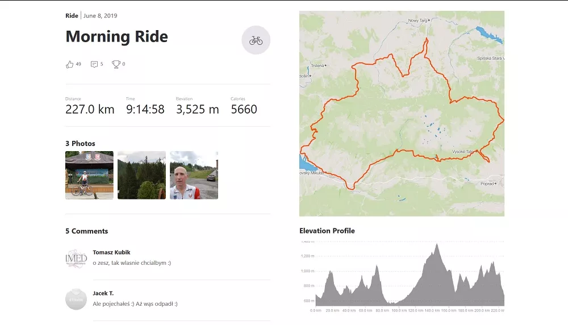Screen dimensions: 568x325
Task: Click the Tomasz Kubik commenter name
Action: (x=111, y=252)
